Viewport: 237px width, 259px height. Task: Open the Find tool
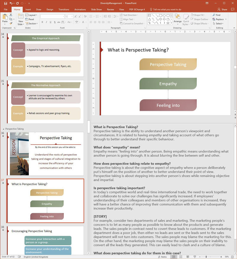217,15
